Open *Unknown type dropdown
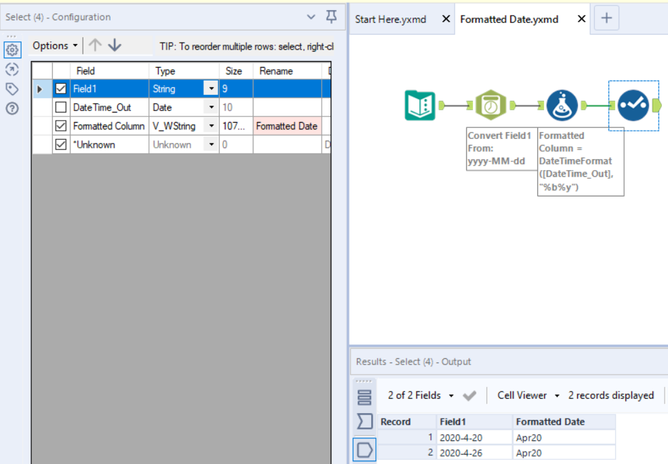The image size is (668, 464). pos(211,144)
